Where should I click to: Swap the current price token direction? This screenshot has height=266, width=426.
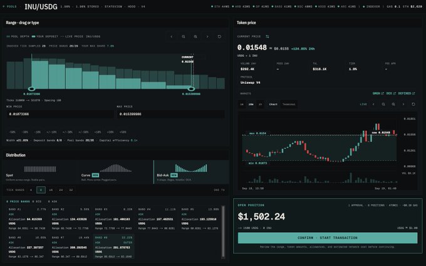point(268,36)
